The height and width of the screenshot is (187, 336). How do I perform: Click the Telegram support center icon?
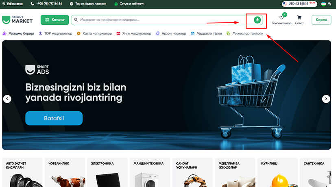click(x=72, y=4)
